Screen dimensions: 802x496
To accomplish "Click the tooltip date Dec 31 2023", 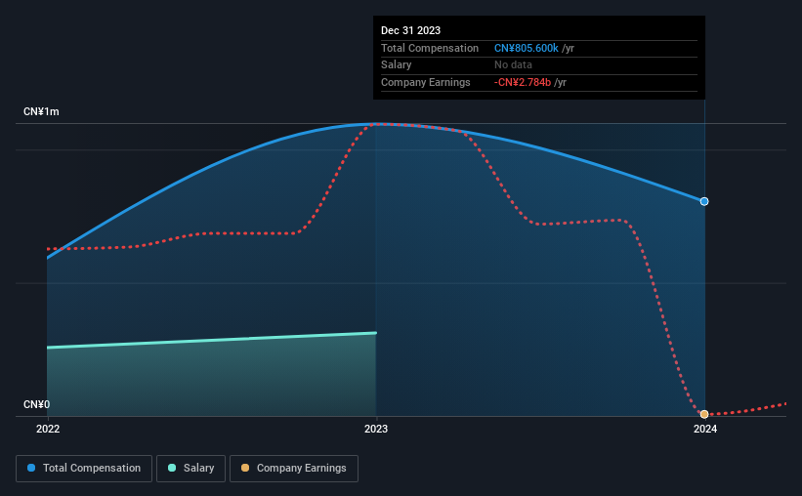I will (410, 30).
